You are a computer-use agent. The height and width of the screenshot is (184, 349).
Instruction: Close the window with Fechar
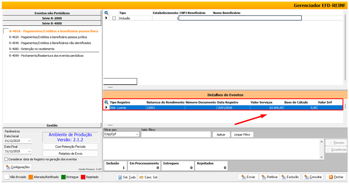tap(336, 177)
